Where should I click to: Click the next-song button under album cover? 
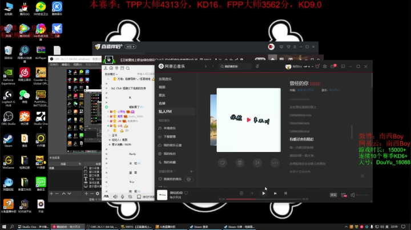pos(257,163)
